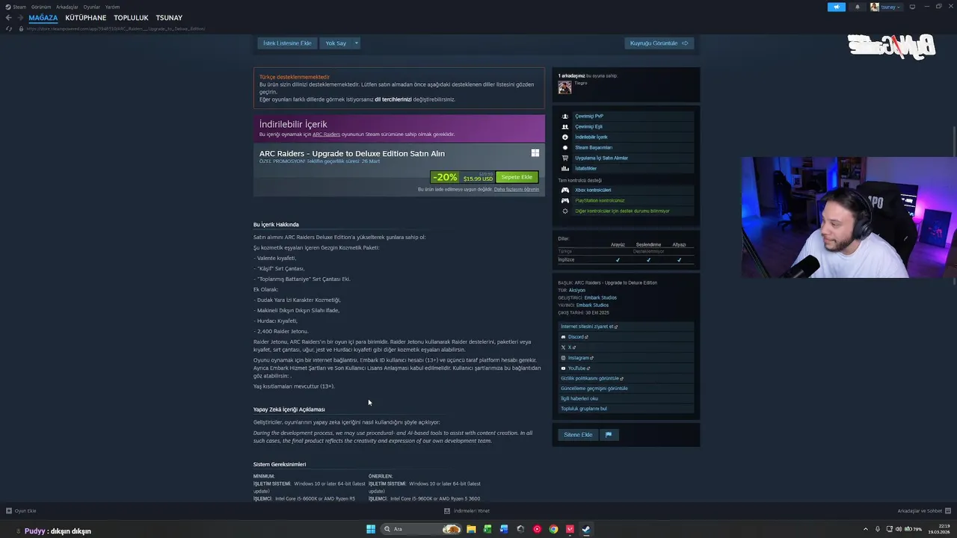This screenshot has height=538, width=957.
Task: Click the Aksiyon genre link
Action: tap(577, 291)
